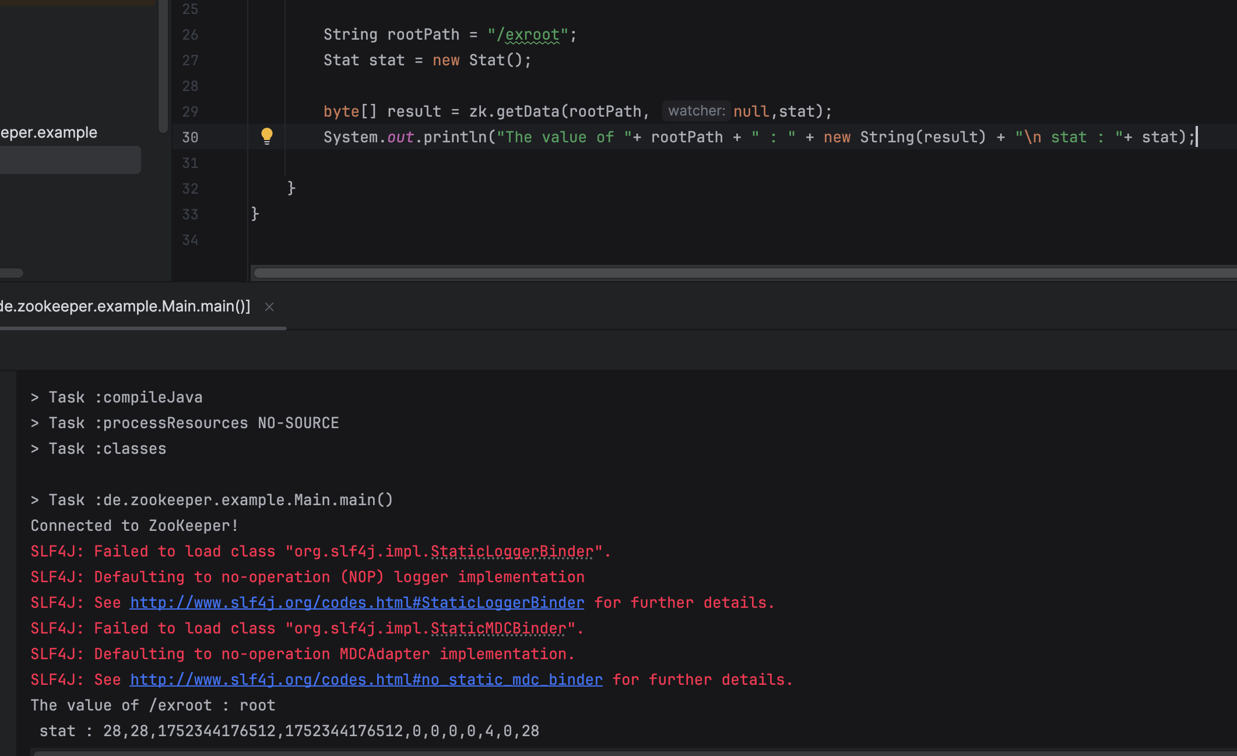Click the 'getData' method call

pyautogui.click(x=528, y=111)
